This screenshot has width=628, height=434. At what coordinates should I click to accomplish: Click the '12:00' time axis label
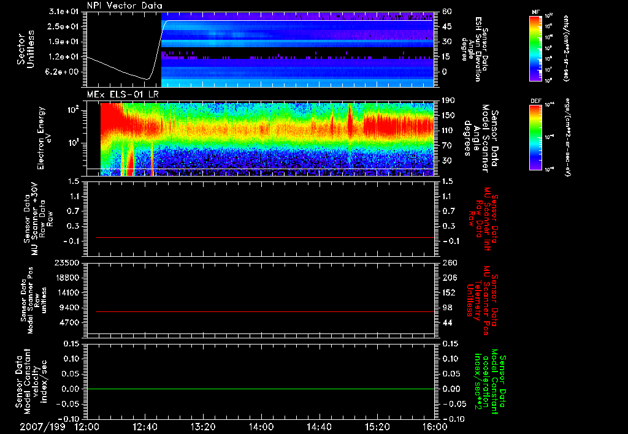click(87, 427)
